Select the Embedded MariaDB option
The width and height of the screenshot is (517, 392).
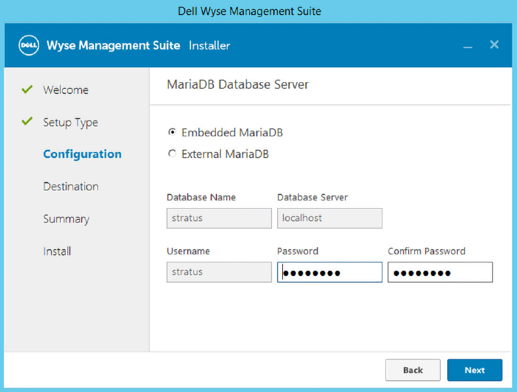pyautogui.click(x=172, y=132)
